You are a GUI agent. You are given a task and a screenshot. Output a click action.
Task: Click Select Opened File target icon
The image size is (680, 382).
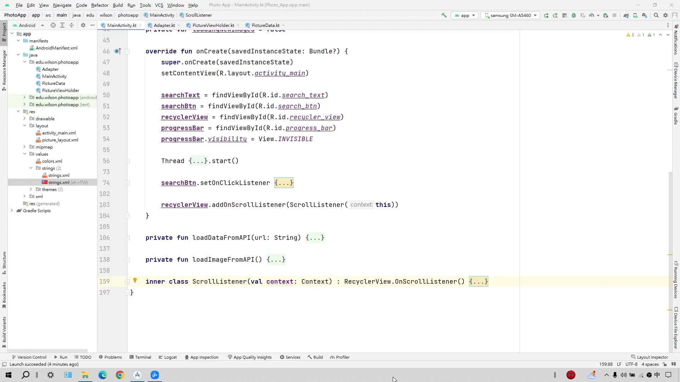click(x=53, y=25)
